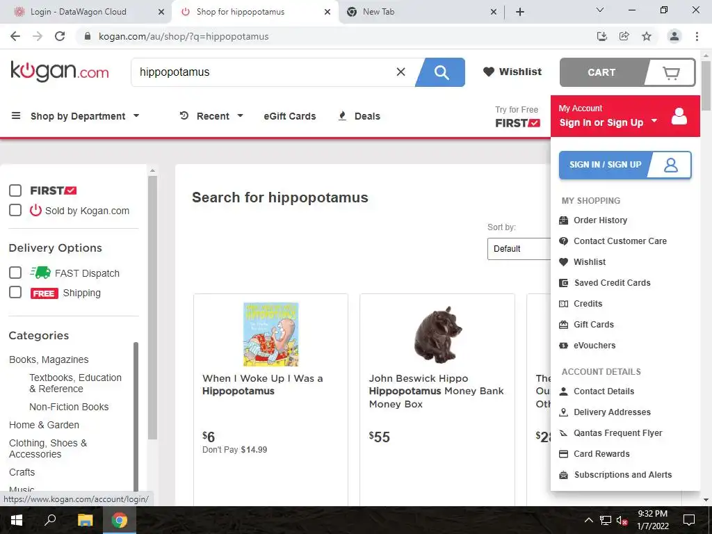Open the Chrome profile icon
Viewport: 712px width, 534px height.
point(674,36)
